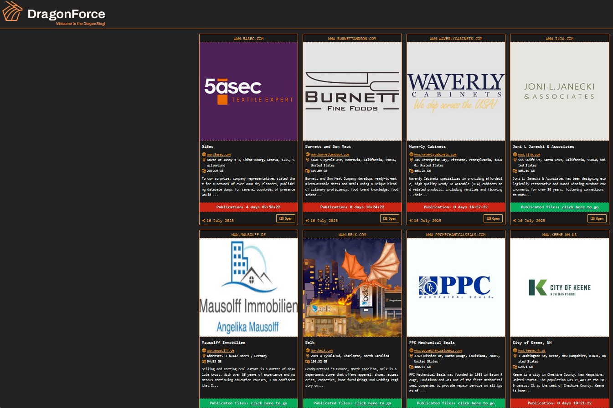Click the globe icon beside www.ppcmechanicalseals.com

pyautogui.click(x=411, y=351)
